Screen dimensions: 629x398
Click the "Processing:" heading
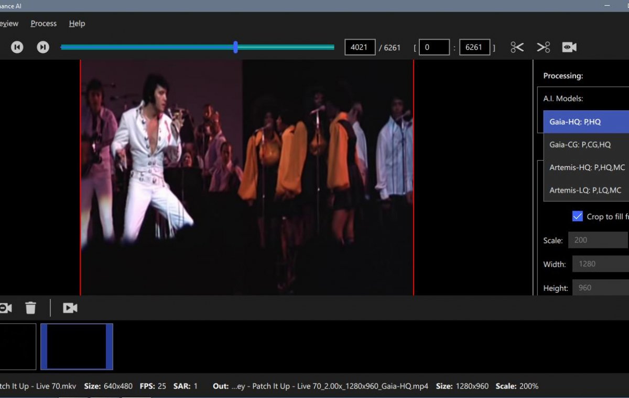point(563,76)
